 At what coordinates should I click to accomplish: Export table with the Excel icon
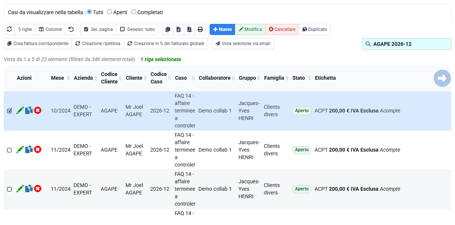click(179, 29)
